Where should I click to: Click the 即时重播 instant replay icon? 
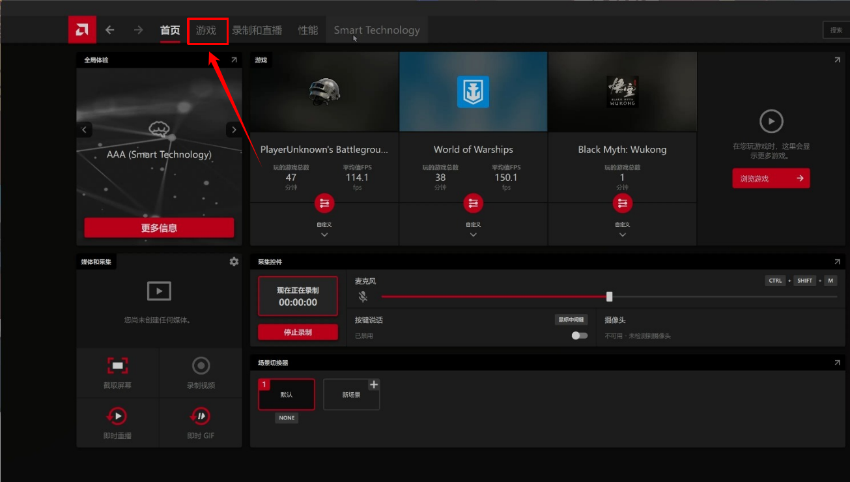pos(118,416)
